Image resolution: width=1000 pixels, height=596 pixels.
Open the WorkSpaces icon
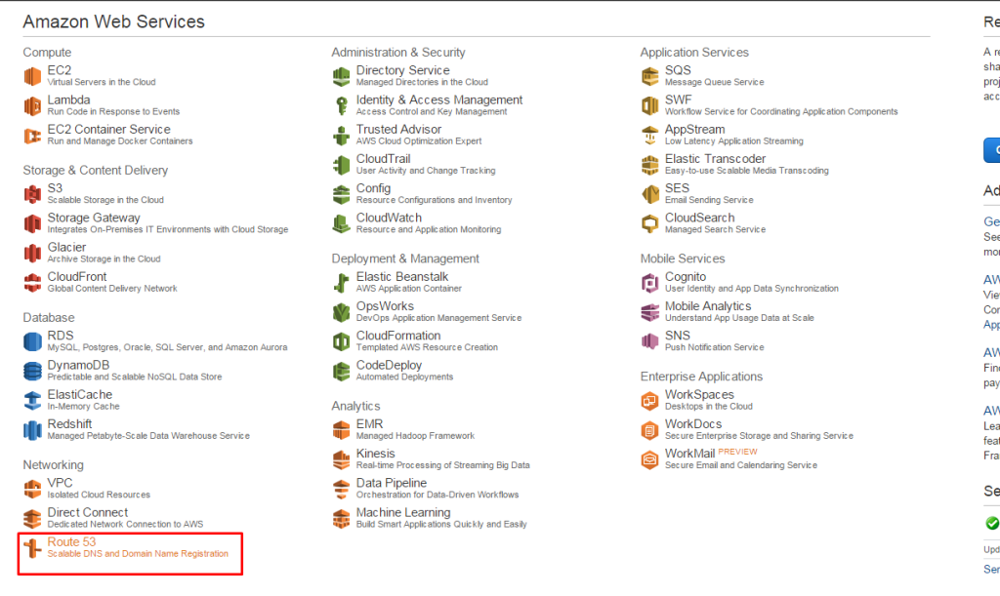(649, 401)
